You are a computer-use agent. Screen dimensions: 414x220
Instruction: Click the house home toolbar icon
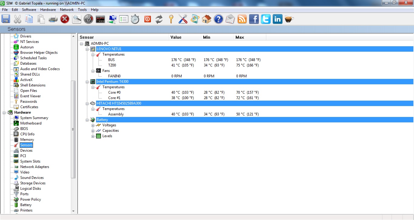[206, 19]
